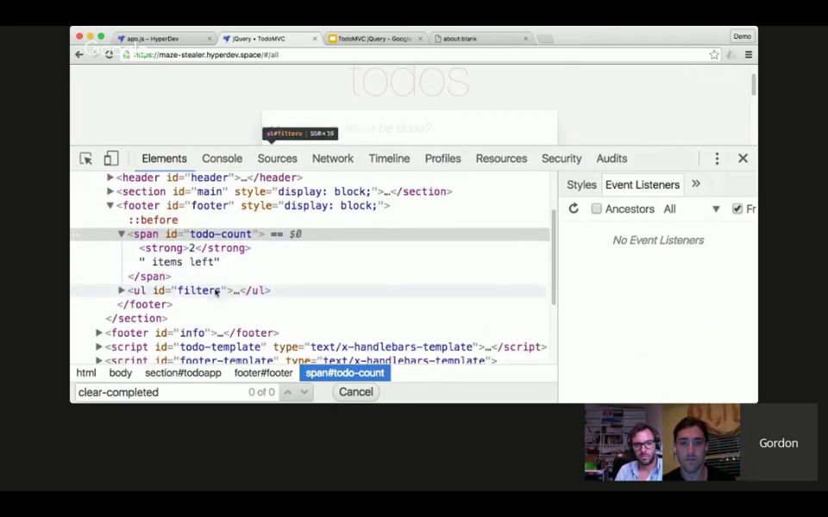Select the Event Listeners sidebar tab
Viewport: 828px width, 517px height.
pyautogui.click(x=642, y=184)
